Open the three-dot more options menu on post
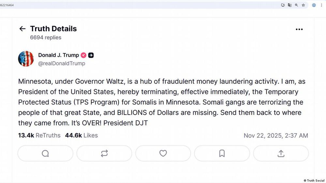This screenshot has height=183, width=326. [299, 29]
